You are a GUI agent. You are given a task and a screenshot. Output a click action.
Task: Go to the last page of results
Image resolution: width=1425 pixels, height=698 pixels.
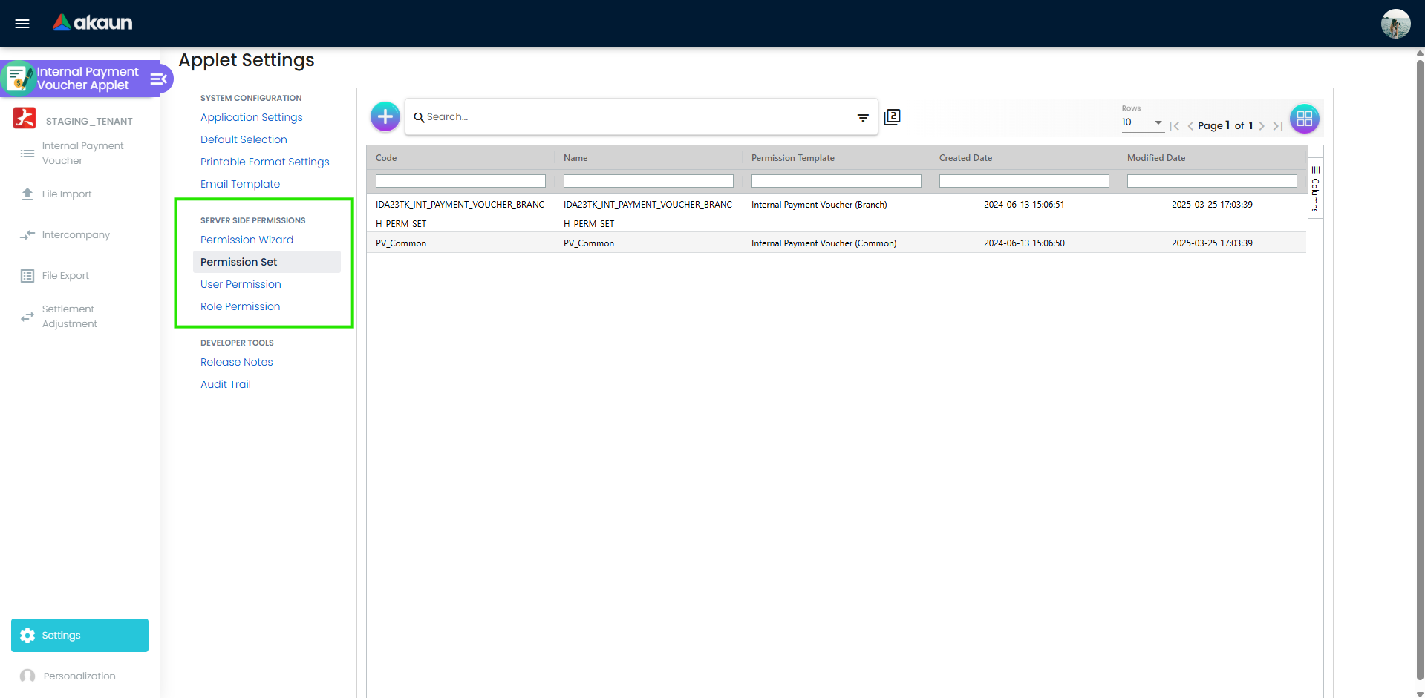(1279, 126)
